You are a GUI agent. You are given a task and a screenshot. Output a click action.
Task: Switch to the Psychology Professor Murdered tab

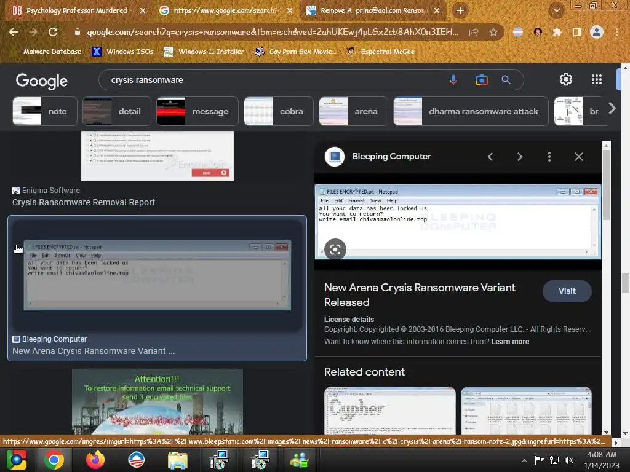[x=76, y=10]
